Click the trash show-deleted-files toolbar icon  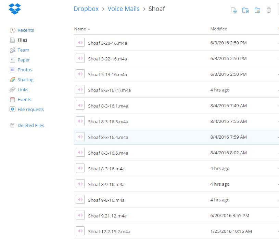point(269,10)
